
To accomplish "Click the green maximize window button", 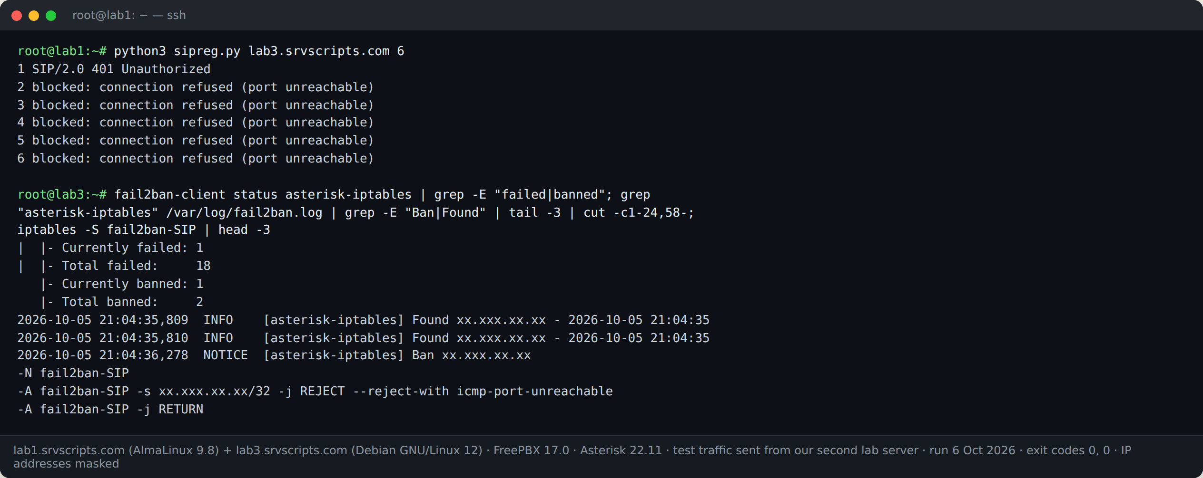I will [x=51, y=16].
